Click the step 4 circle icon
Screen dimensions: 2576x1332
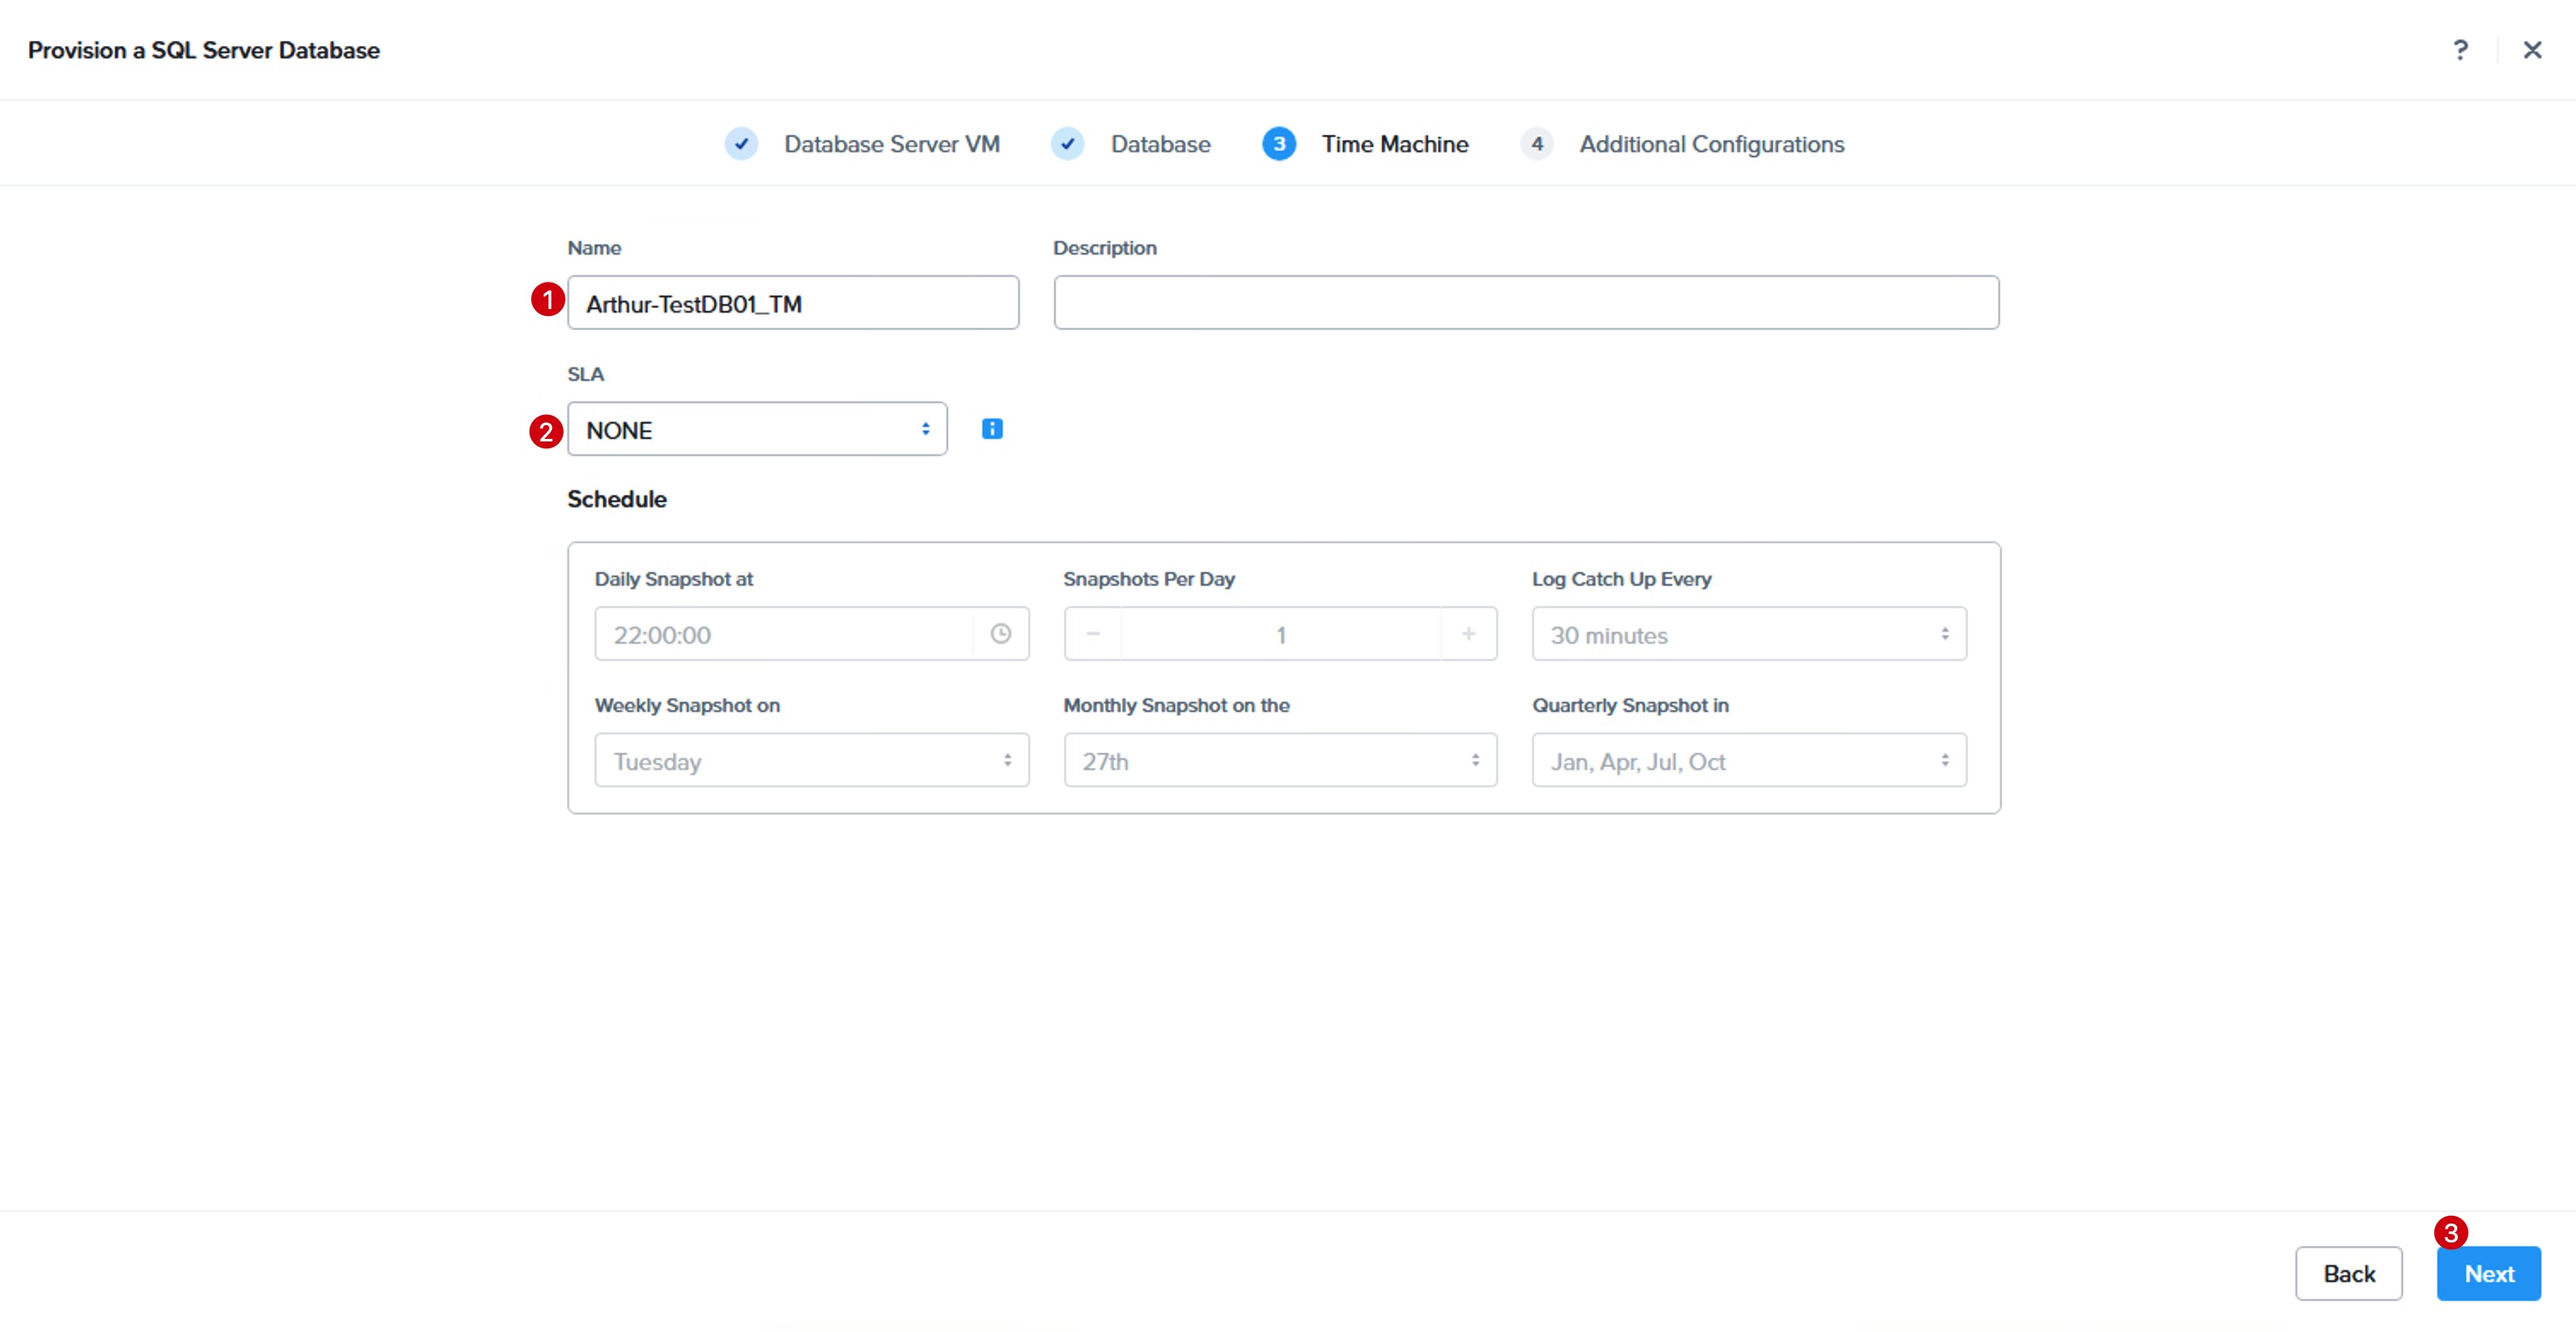tap(1537, 144)
